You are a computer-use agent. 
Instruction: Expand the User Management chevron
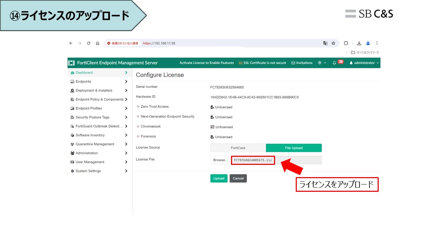(126, 162)
